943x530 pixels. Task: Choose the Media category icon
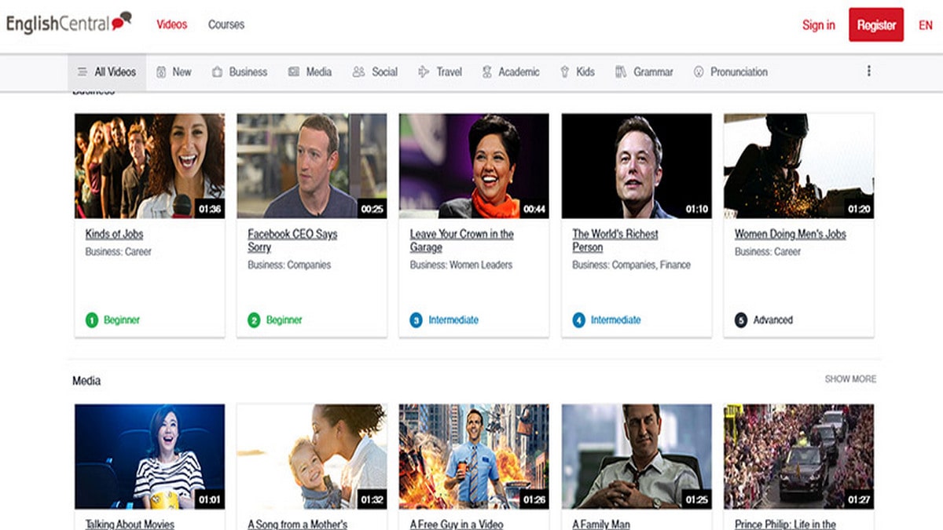(294, 71)
